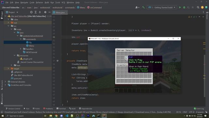
Task: Open the VCS menu
Action: point(63,2)
